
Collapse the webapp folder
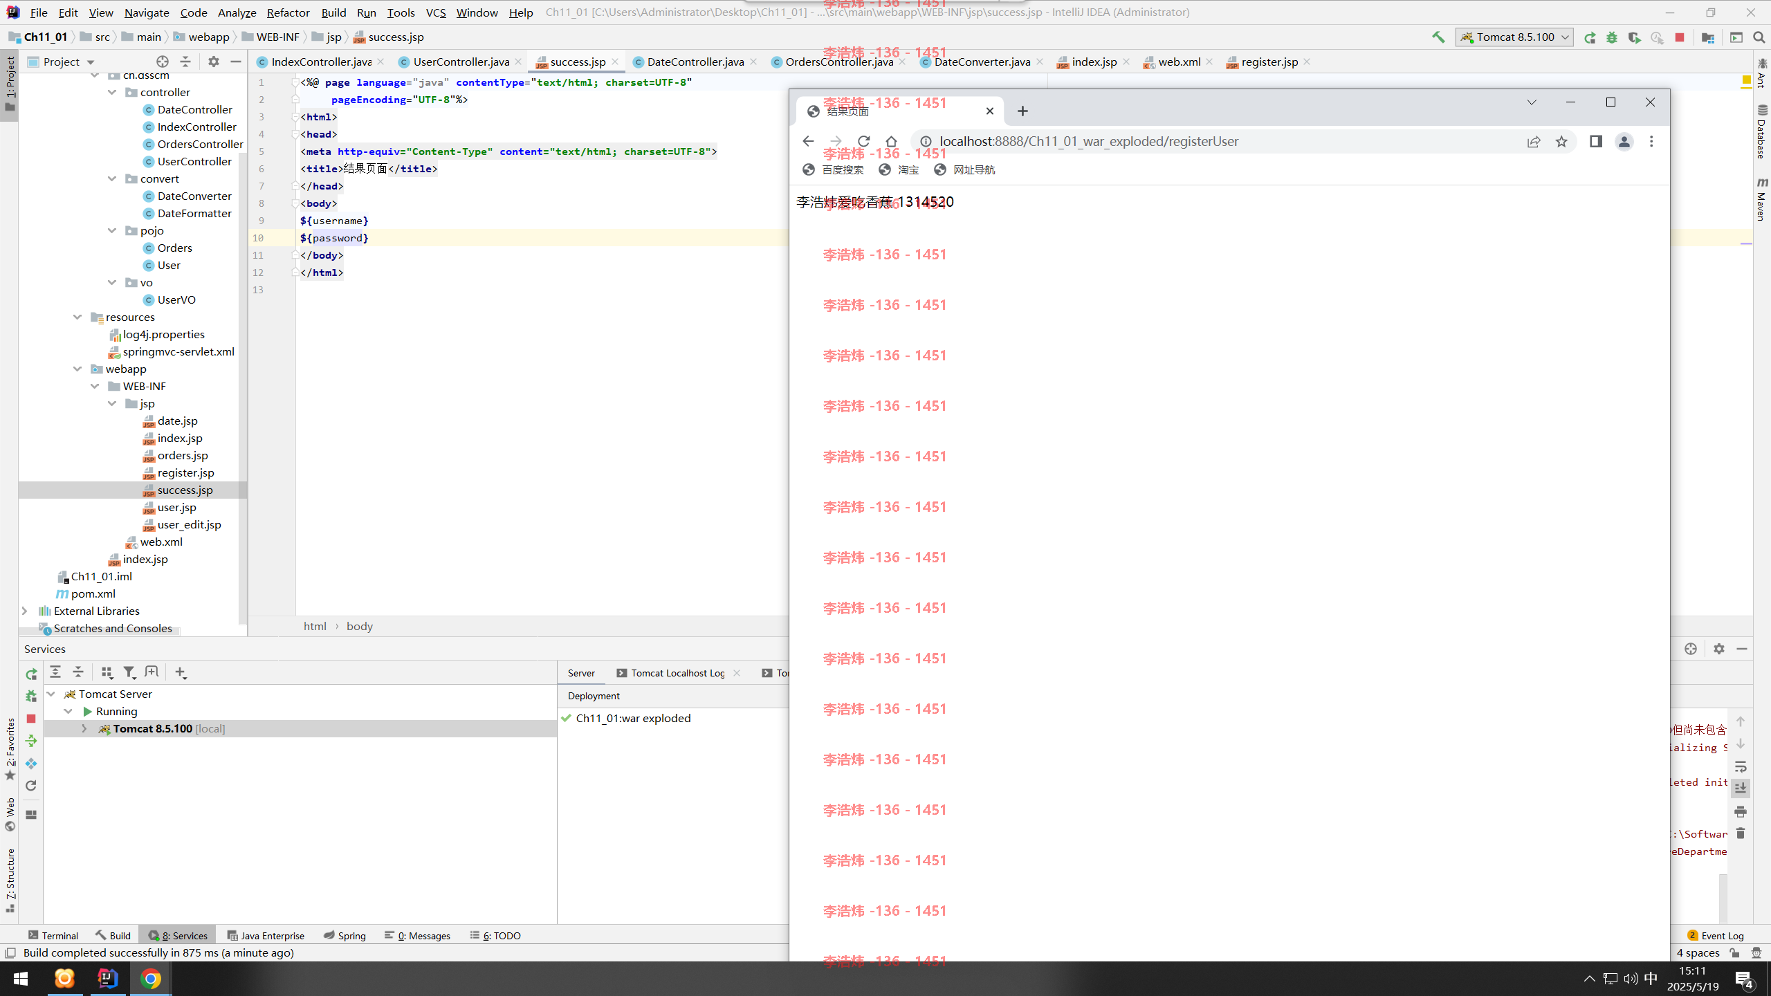click(77, 369)
